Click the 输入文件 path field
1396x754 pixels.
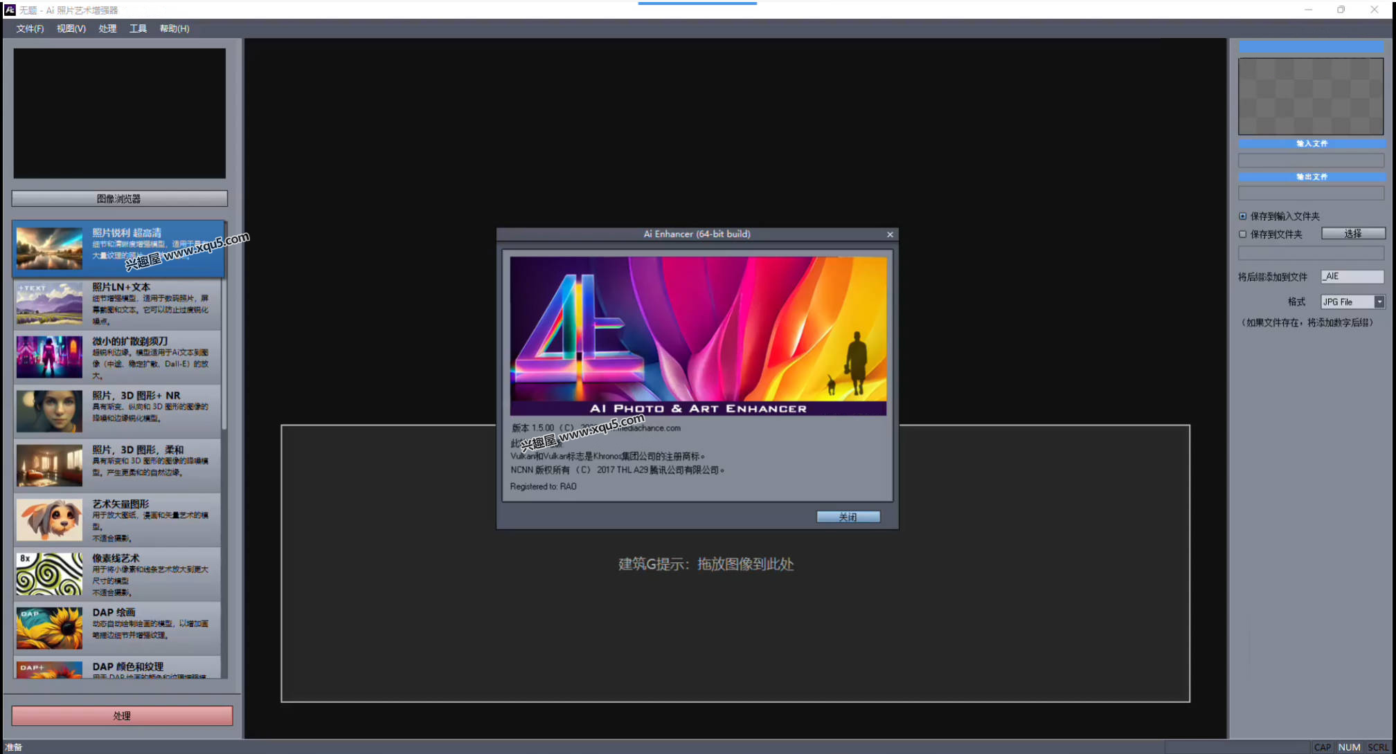[x=1311, y=160]
